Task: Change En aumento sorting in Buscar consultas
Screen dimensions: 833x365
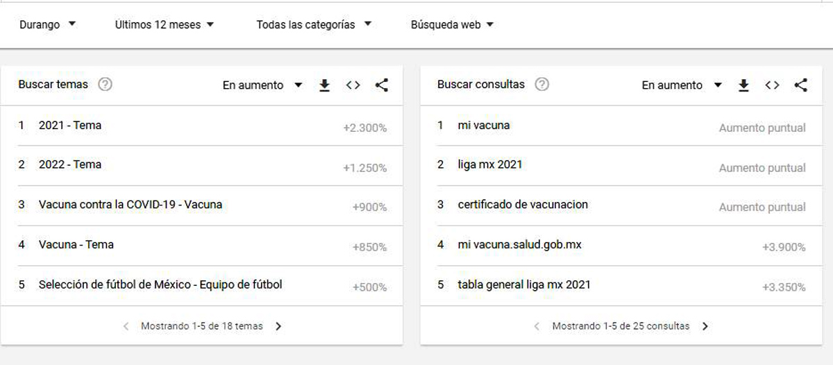Action: click(682, 85)
